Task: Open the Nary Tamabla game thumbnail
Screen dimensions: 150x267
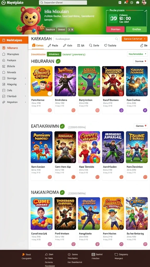Action: coord(89,147)
